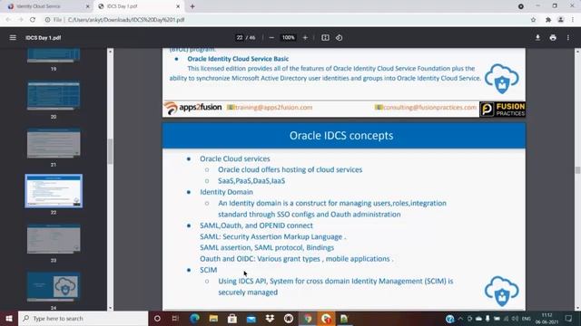Image resolution: width=581 pixels, height=326 pixels.
Task: Click the Identity Domain bullet text
Action: coord(226,192)
